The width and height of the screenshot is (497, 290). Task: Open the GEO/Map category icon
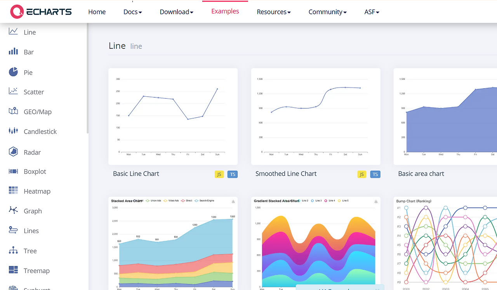pyautogui.click(x=13, y=111)
